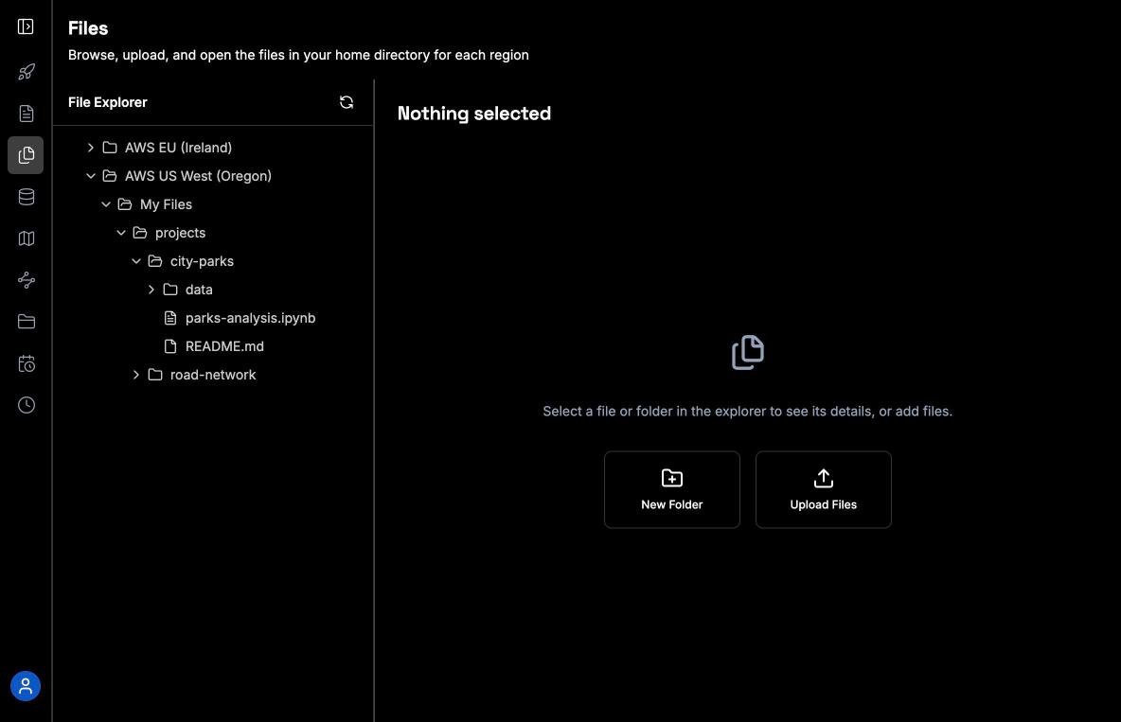Click the New Folder button
Image resolution: width=1121 pixels, height=722 pixels.
point(671,489)
